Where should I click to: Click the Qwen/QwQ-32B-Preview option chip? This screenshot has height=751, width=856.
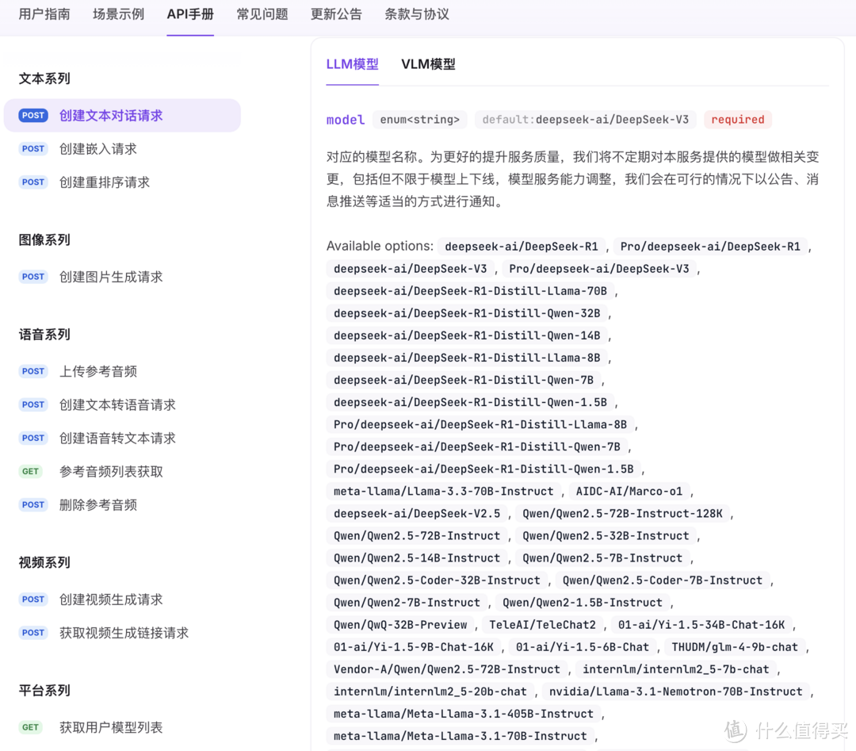click(399, 624)
